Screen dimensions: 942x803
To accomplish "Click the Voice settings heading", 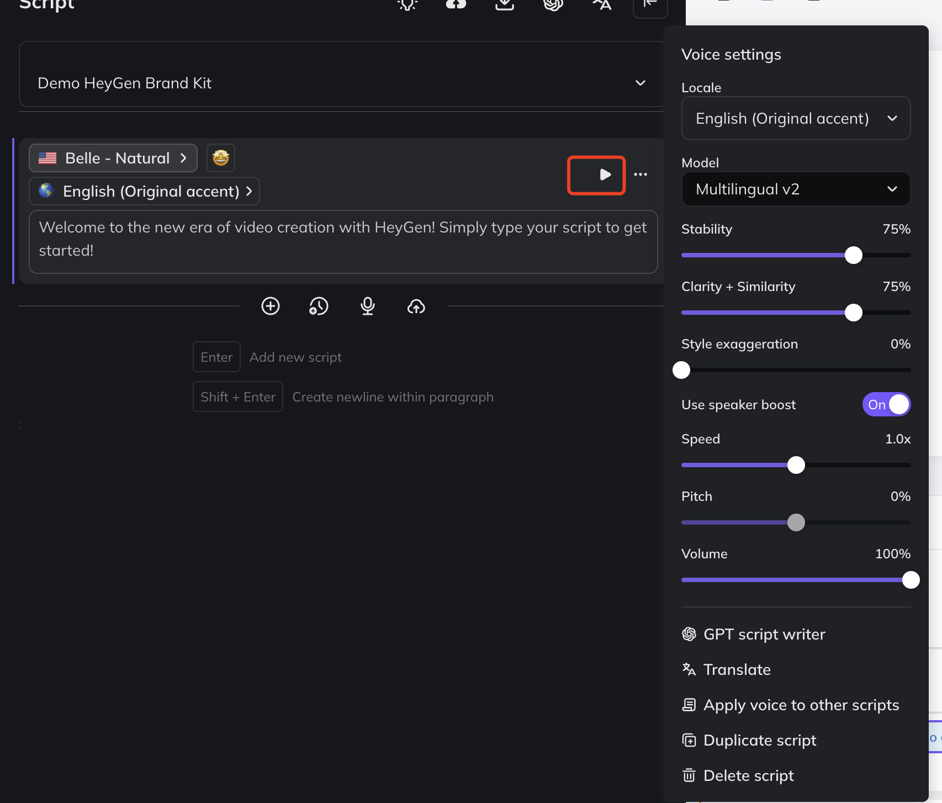I will tap(731, 54).
